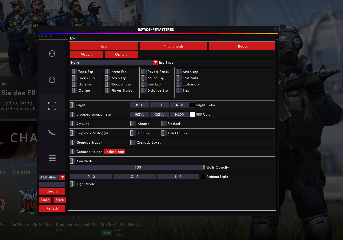Viewport: 343px width, 240px height.
Task: Toggle the Sound Esp checkbox
Action: point(144,78)
